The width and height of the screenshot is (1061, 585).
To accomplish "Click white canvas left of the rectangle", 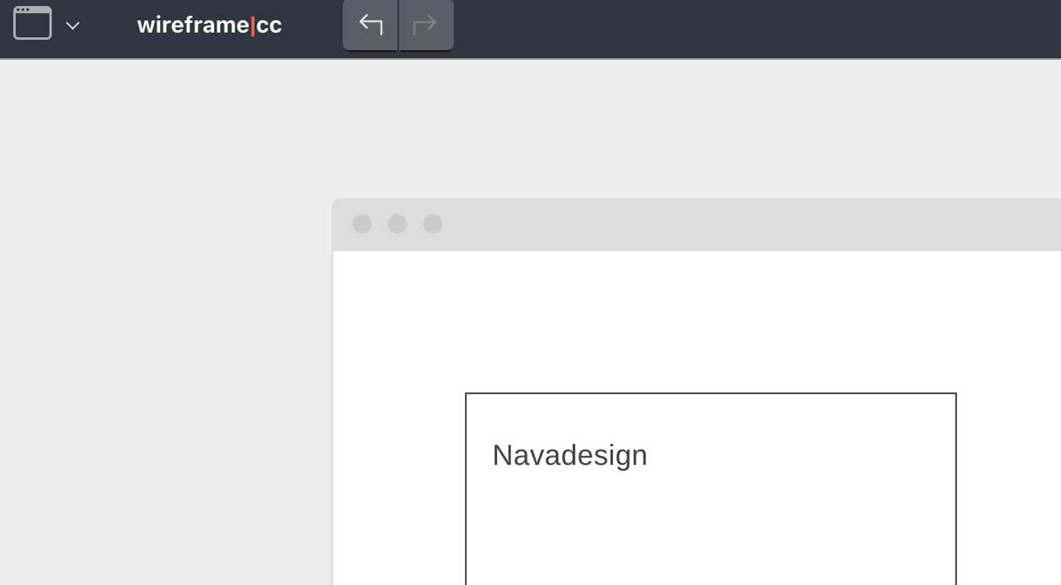I will pyautogui.click(x=398, y=460).
